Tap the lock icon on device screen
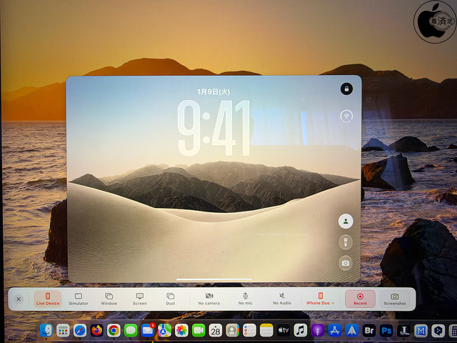Image resolution: width=457 pixels, height=343 pixels. click(x=346, y=89)
